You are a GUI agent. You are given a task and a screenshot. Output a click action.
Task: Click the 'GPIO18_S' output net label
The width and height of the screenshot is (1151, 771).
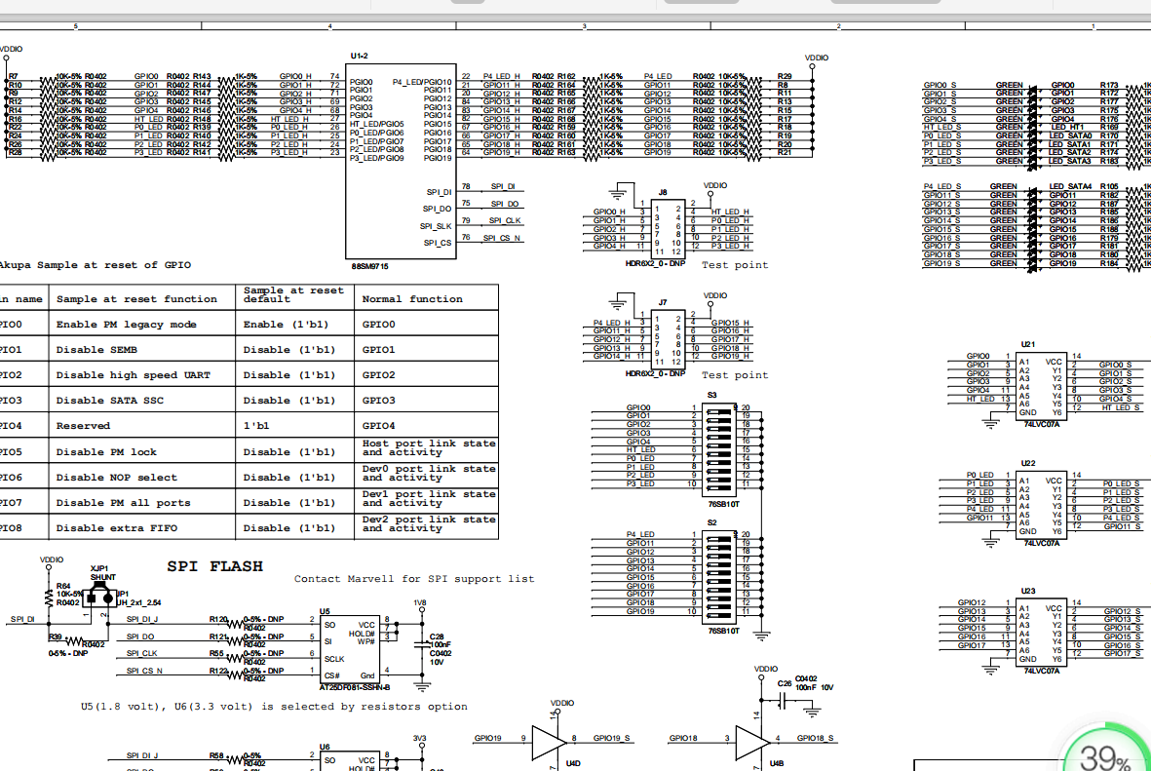[816, 738]
